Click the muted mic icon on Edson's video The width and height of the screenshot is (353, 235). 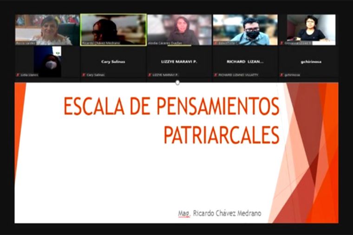(x=216, y=43)
